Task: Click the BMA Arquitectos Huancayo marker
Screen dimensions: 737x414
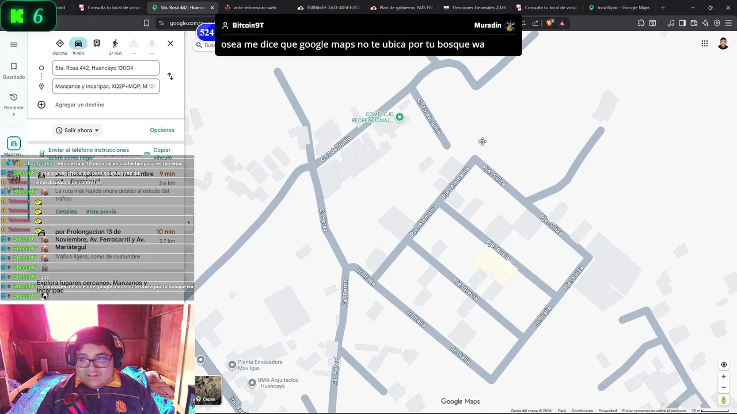Action: (252, 382)
